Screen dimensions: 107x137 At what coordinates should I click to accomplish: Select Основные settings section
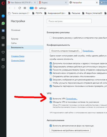[x=16, y=30]
